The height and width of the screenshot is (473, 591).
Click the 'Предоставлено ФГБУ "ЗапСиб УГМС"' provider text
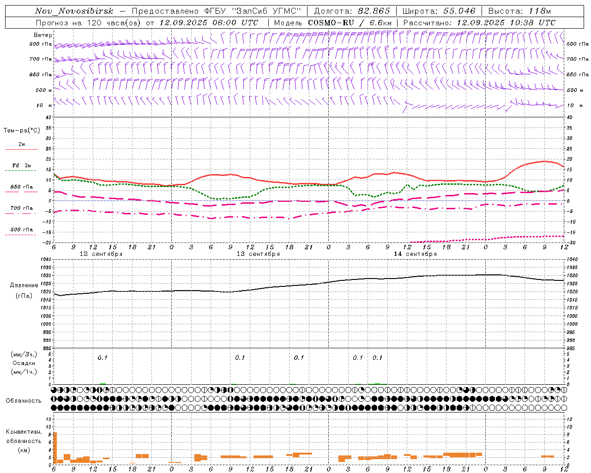click(217, 11)
